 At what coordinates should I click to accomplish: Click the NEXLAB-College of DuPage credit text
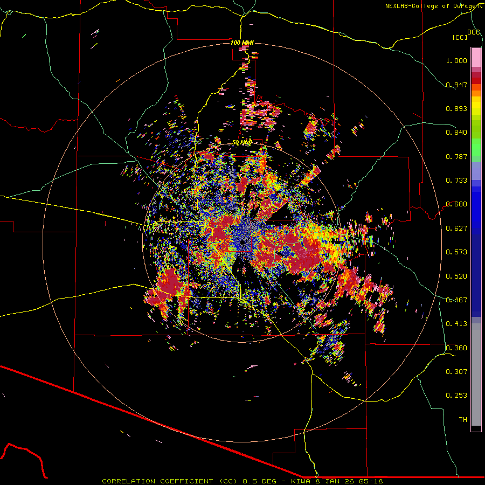tap(434, 6)
